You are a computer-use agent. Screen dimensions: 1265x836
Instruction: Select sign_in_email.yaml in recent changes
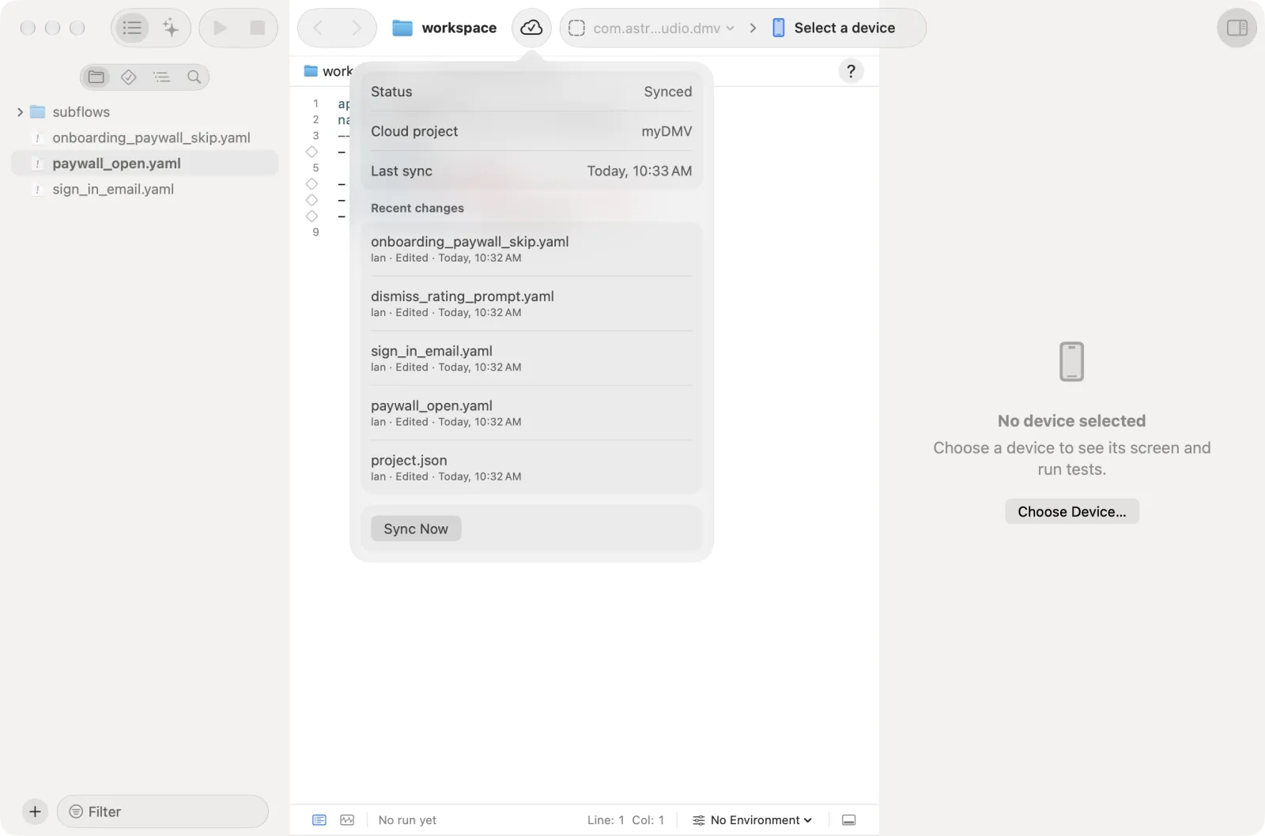[x=531, y=358]
